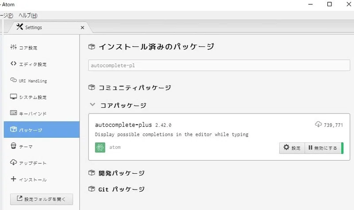The width and height of the screenshot is (354, 210).
Task: Open テーマ in the sidebar
Action: pyautogui.click(x=42, y=146)
